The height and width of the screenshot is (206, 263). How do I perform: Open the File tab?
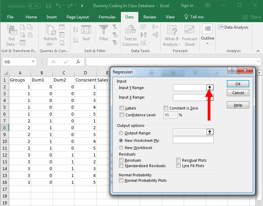tap(10, 17)
